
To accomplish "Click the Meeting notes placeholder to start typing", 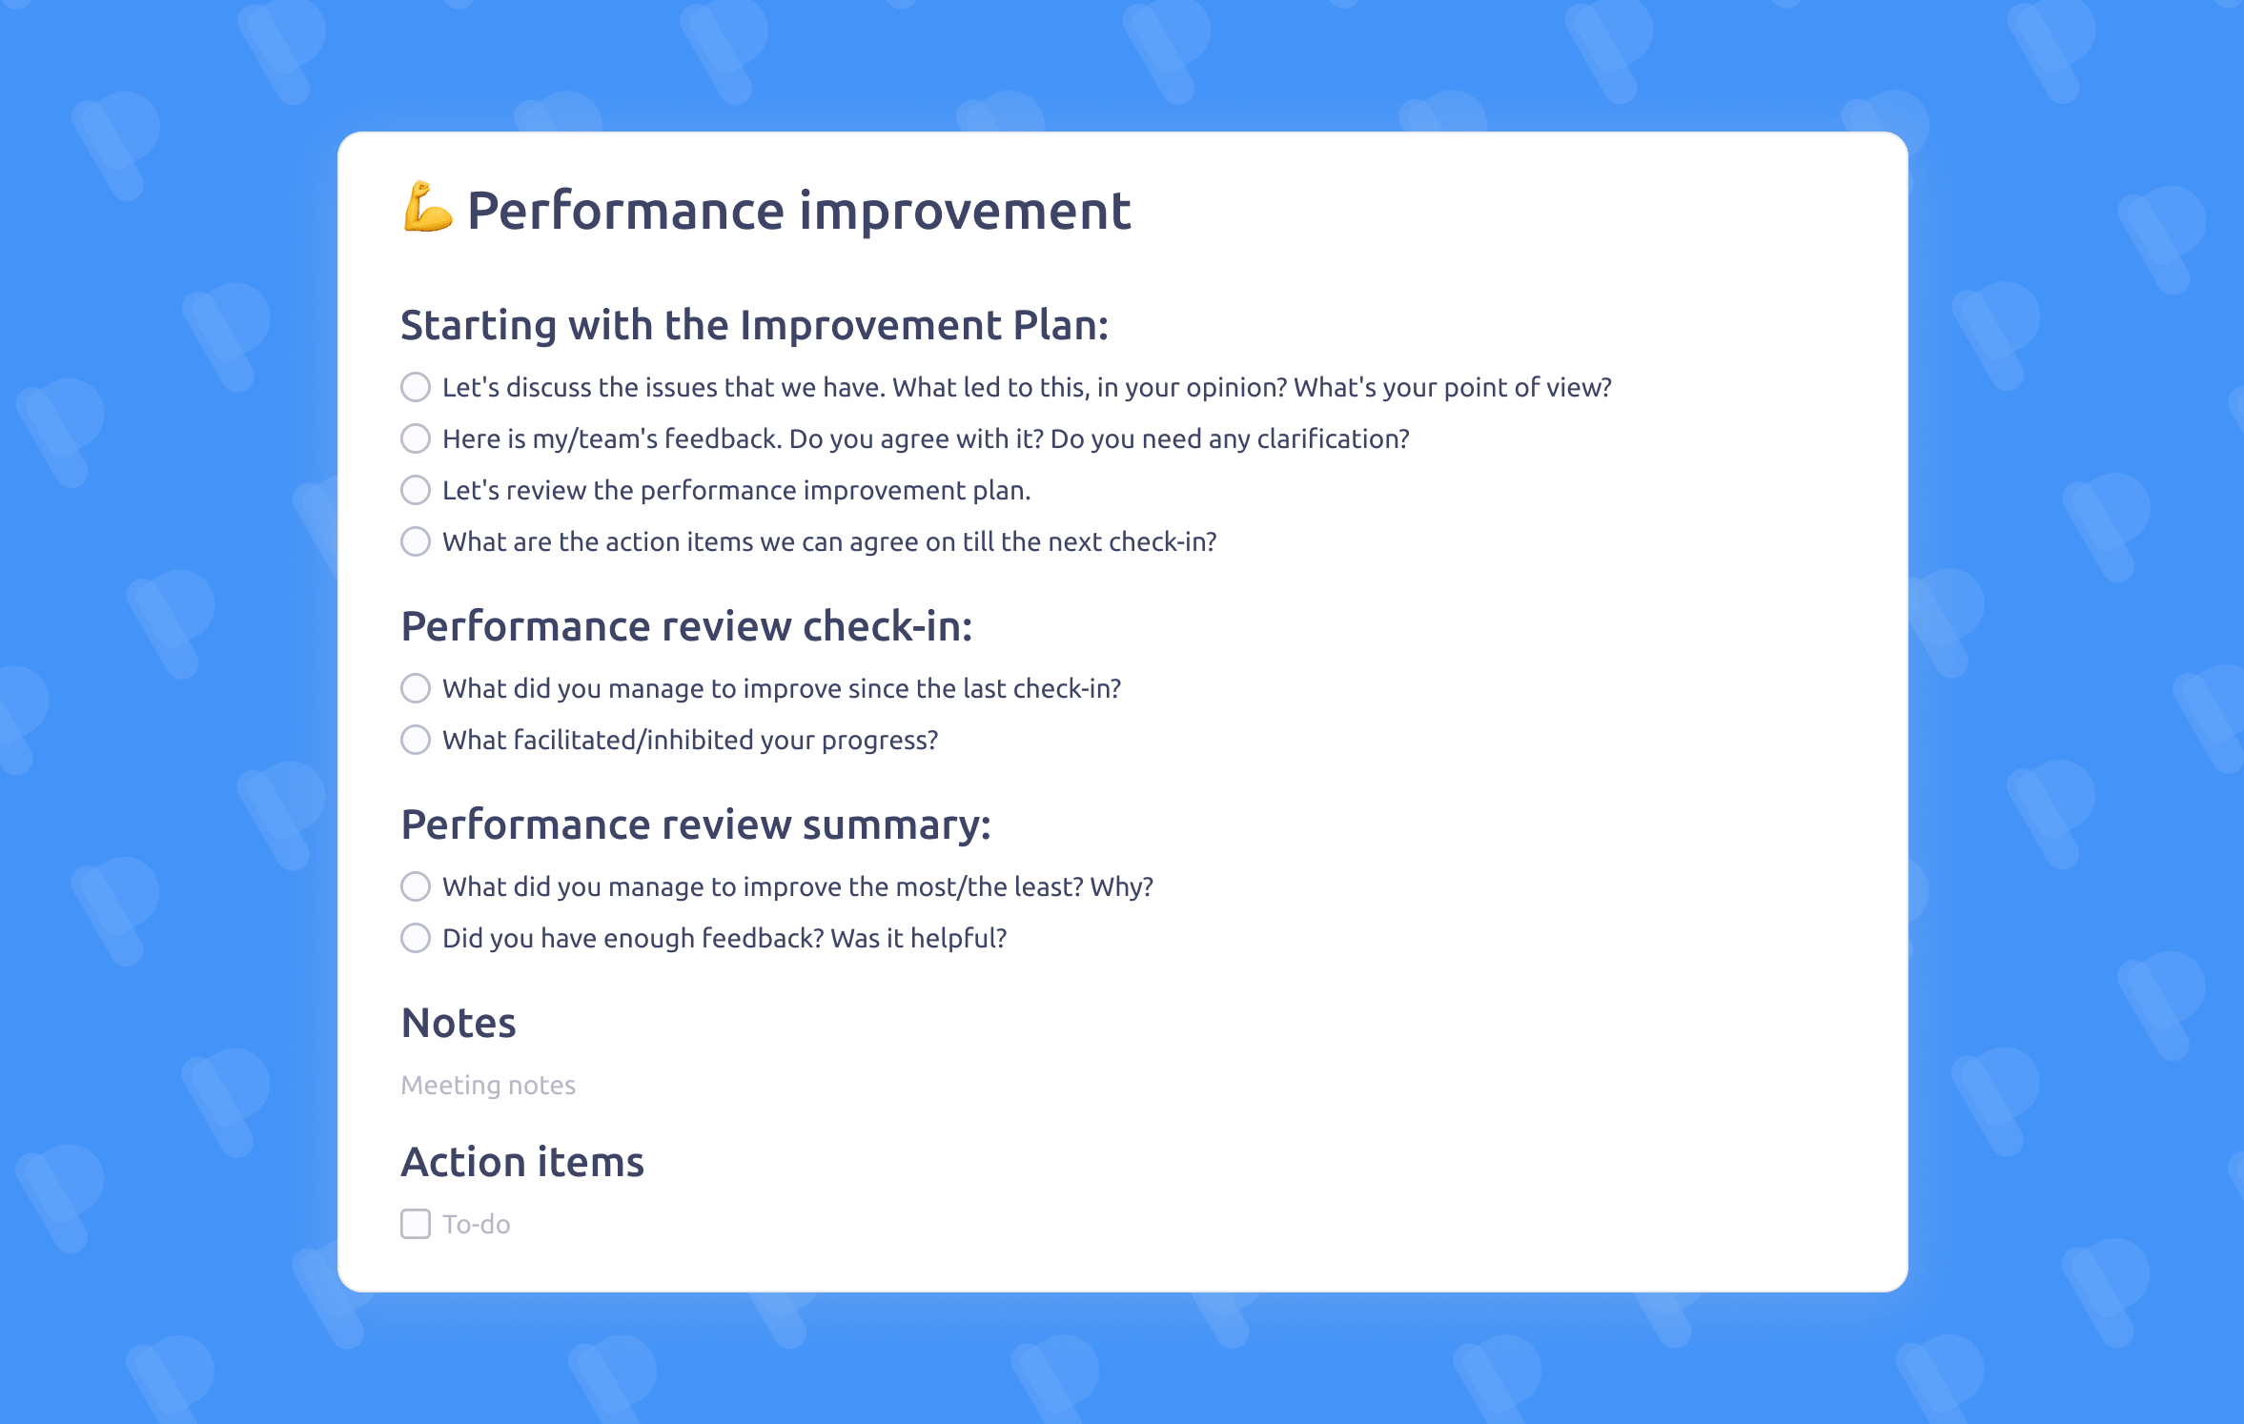I will tap(488, 1085).
